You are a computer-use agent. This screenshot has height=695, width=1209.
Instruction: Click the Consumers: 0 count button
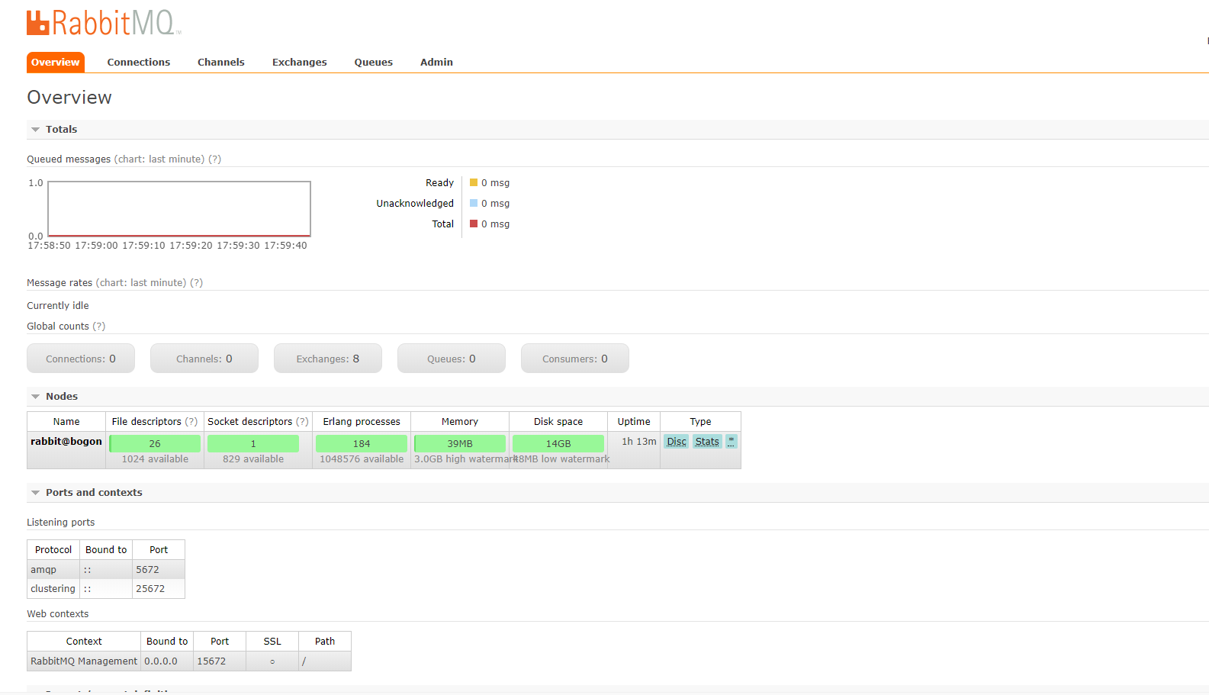tap(575, 359)
